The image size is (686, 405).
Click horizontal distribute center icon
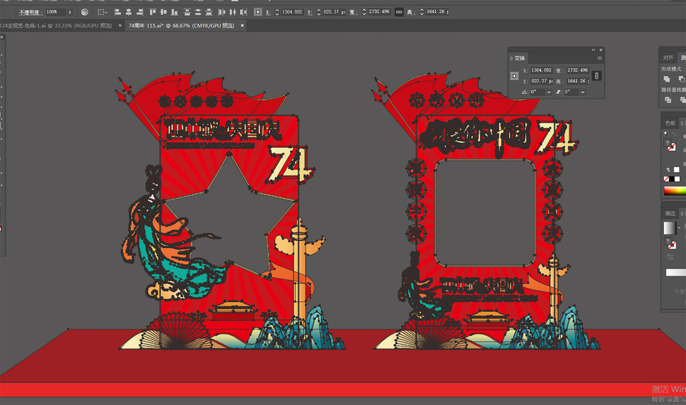pyautogui.click(x=232, y=12)
